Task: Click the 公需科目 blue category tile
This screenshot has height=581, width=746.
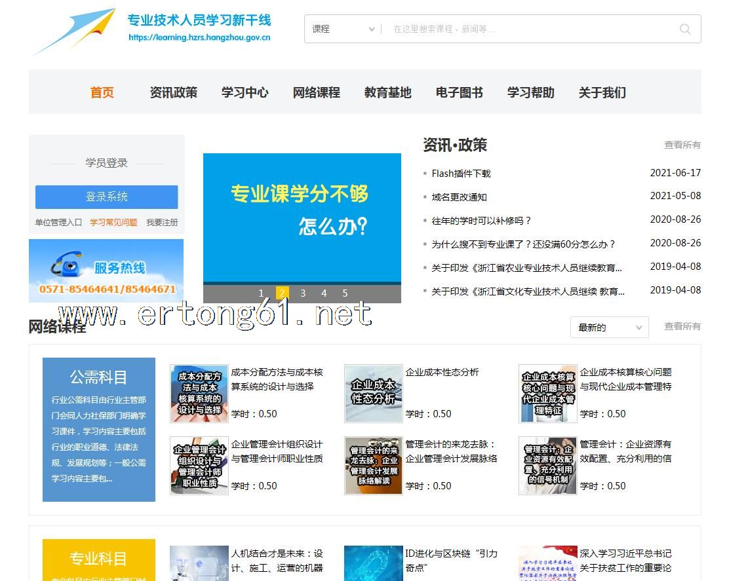Action: tap(99, 429)
